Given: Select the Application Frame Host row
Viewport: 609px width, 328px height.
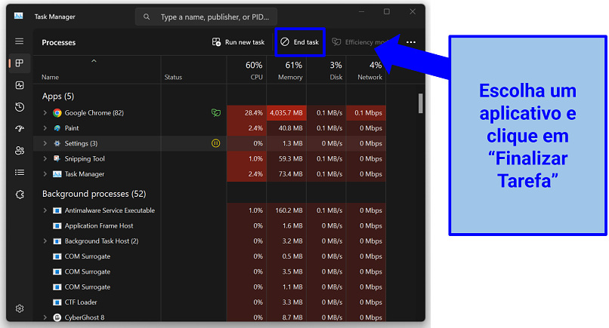Looking at the screenshot, I should coord(210,225).
